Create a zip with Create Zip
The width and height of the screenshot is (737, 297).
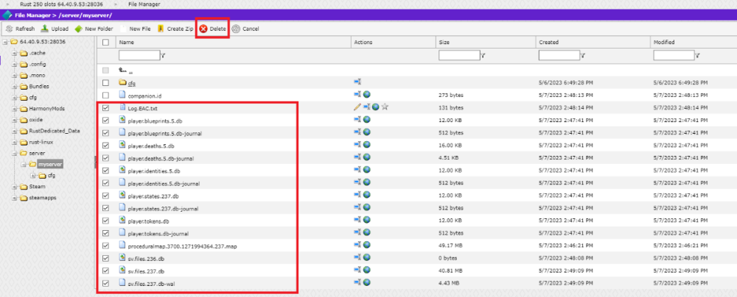coord(174,29)
